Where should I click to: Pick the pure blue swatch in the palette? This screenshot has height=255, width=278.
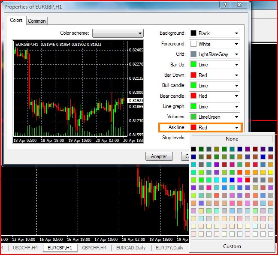[232, 180]
